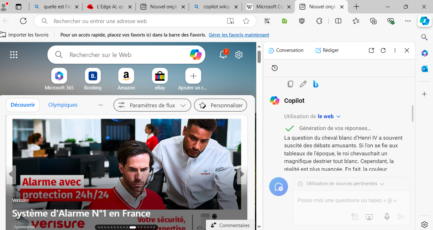
Task: Edit the message with pencil icon
Action: point(303,84)
